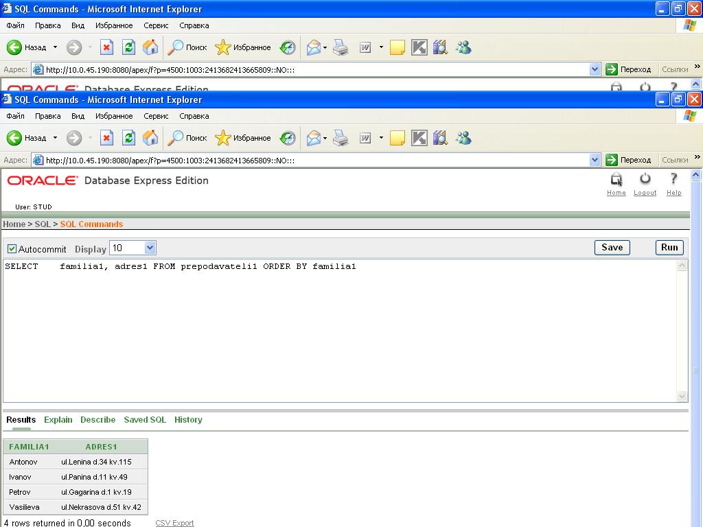Click ul.Nekrasova d.51 kv.42 address cell
Image resolution: width=703 pixels, height=527 pixels.
102,507
